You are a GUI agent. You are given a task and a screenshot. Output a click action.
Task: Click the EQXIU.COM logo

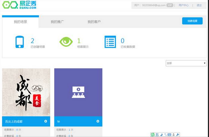(19, 5)
